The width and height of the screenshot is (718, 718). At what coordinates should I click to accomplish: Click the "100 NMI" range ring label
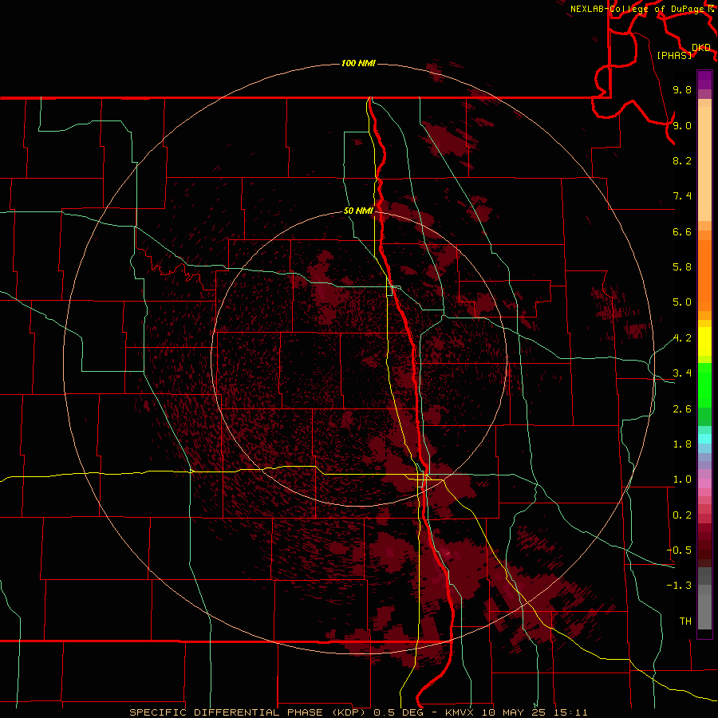coord(358,63)
